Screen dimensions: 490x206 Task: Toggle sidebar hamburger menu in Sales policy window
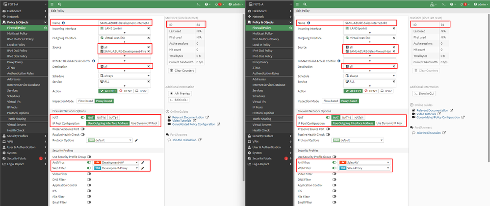pos(297,4)
